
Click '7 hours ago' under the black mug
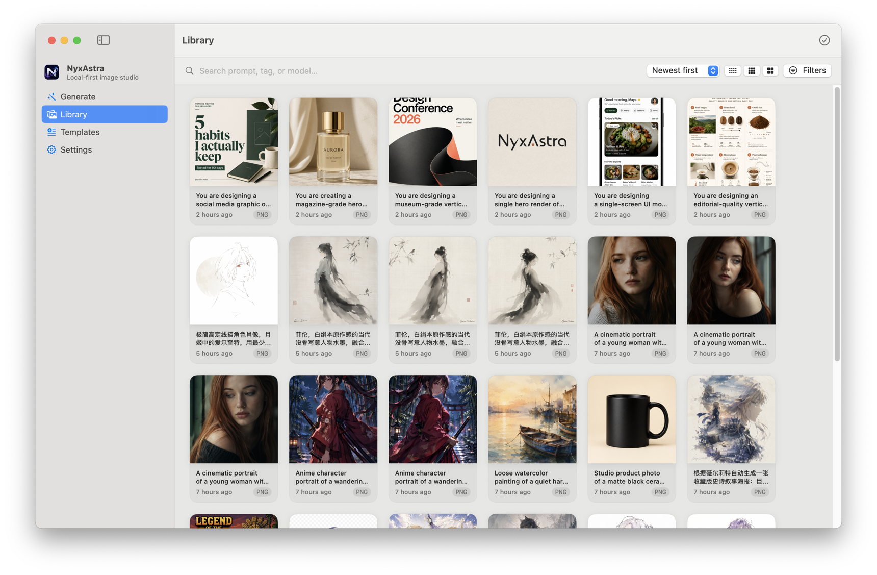(612, 492)
